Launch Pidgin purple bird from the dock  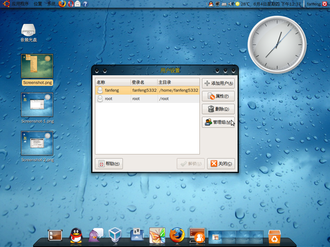click(x=96, y=235)
